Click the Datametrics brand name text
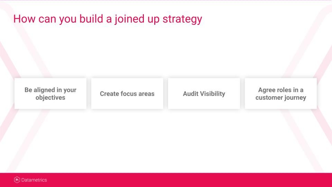This screenshot has height=187, width=332. point(34,180)
